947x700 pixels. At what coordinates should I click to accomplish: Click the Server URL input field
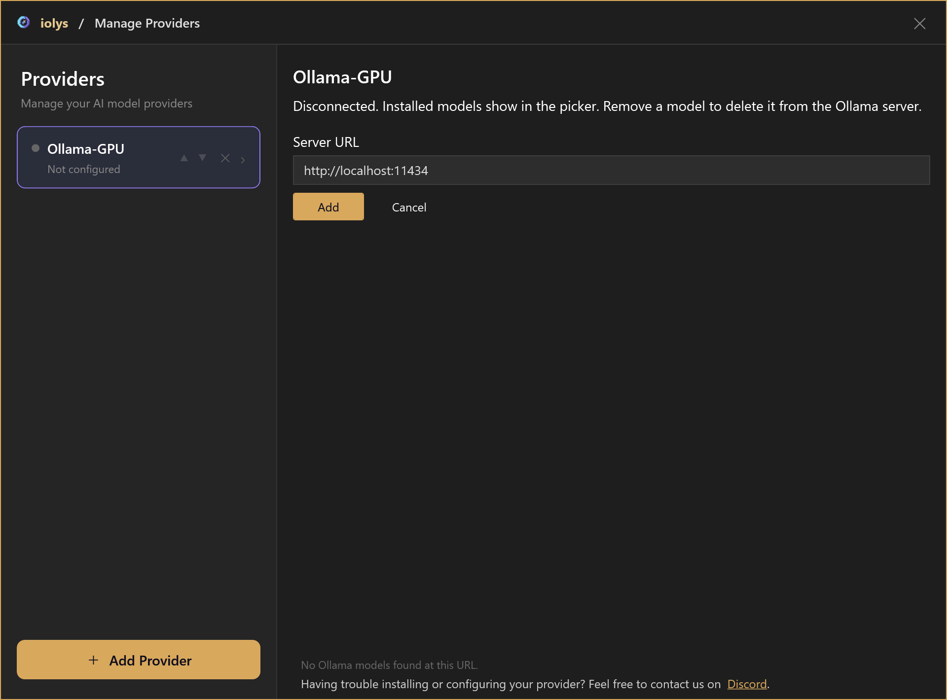[x=611, y=171]
